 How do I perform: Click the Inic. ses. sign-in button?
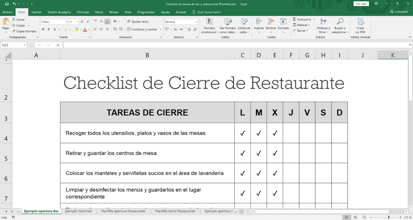click(361, 4)
